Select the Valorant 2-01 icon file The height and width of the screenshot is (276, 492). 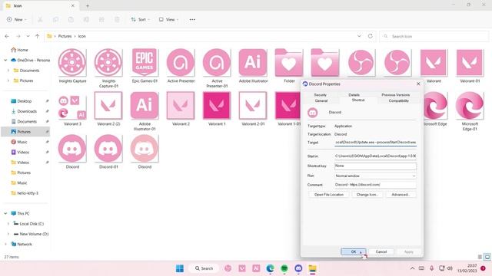253,109
